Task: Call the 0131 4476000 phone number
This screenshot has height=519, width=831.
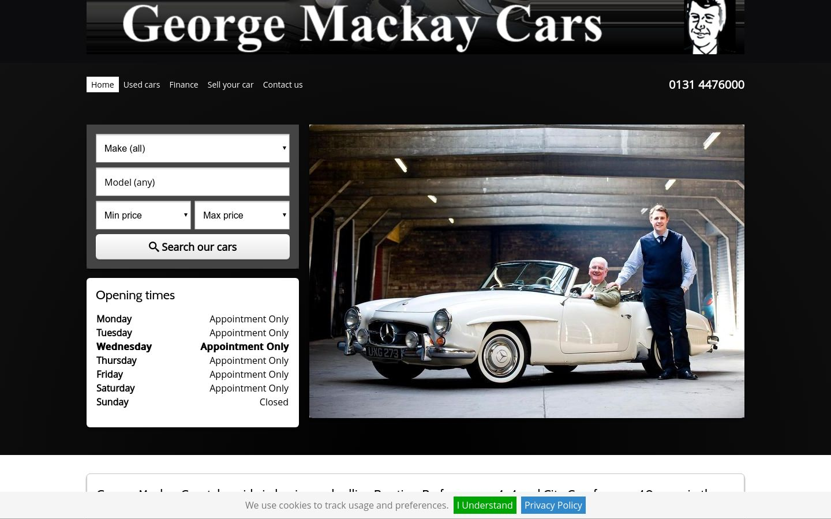Action: (x=706, y=85)
